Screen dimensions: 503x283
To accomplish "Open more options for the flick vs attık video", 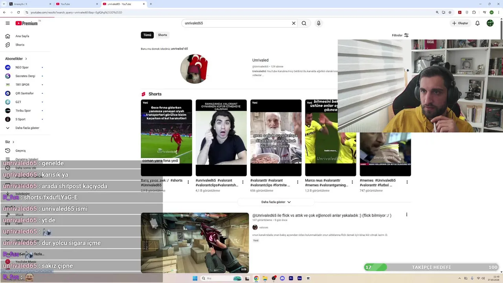I will coord(407,215).
